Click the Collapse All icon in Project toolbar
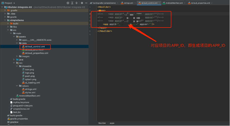 pos(76,3)
